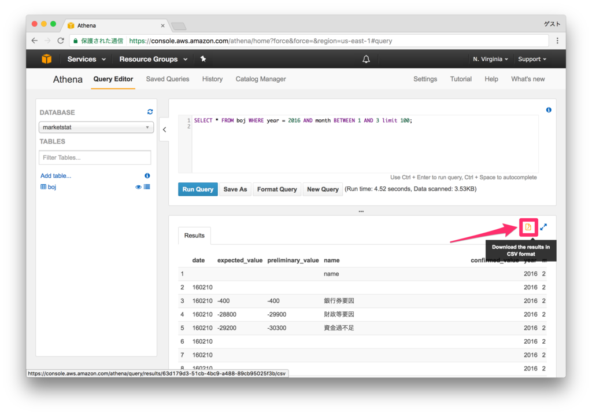
Task: Click the name column header
Action: pyautogui.click(x=331, y=260)
